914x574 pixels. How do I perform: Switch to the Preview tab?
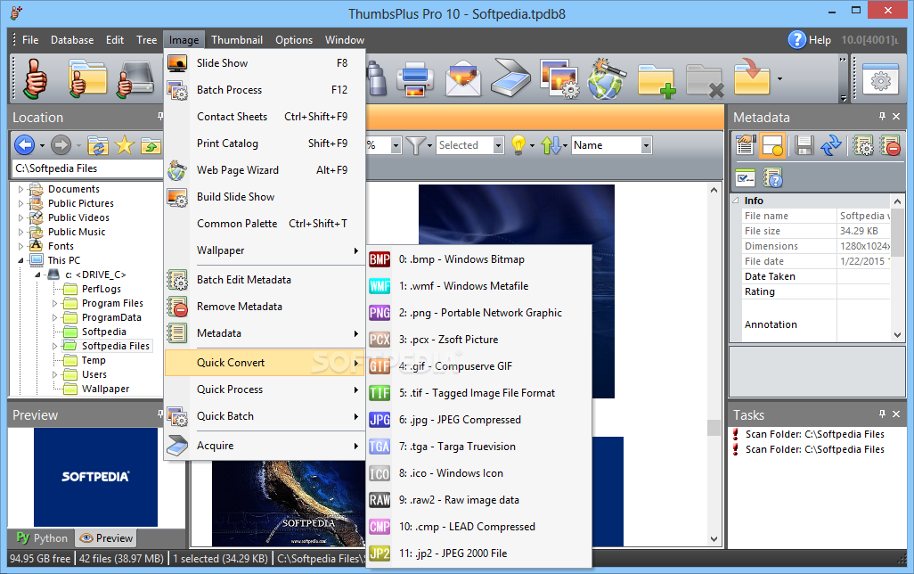(106, 537)
